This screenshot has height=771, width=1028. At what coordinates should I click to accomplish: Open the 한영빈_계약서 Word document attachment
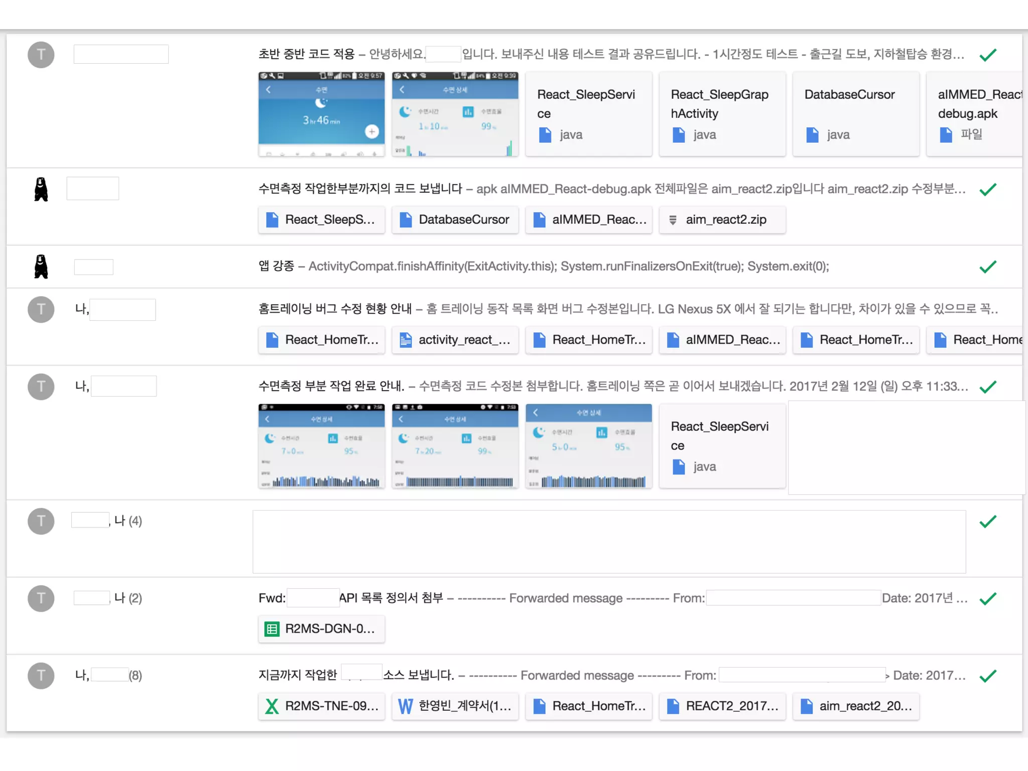pos(455,706)
